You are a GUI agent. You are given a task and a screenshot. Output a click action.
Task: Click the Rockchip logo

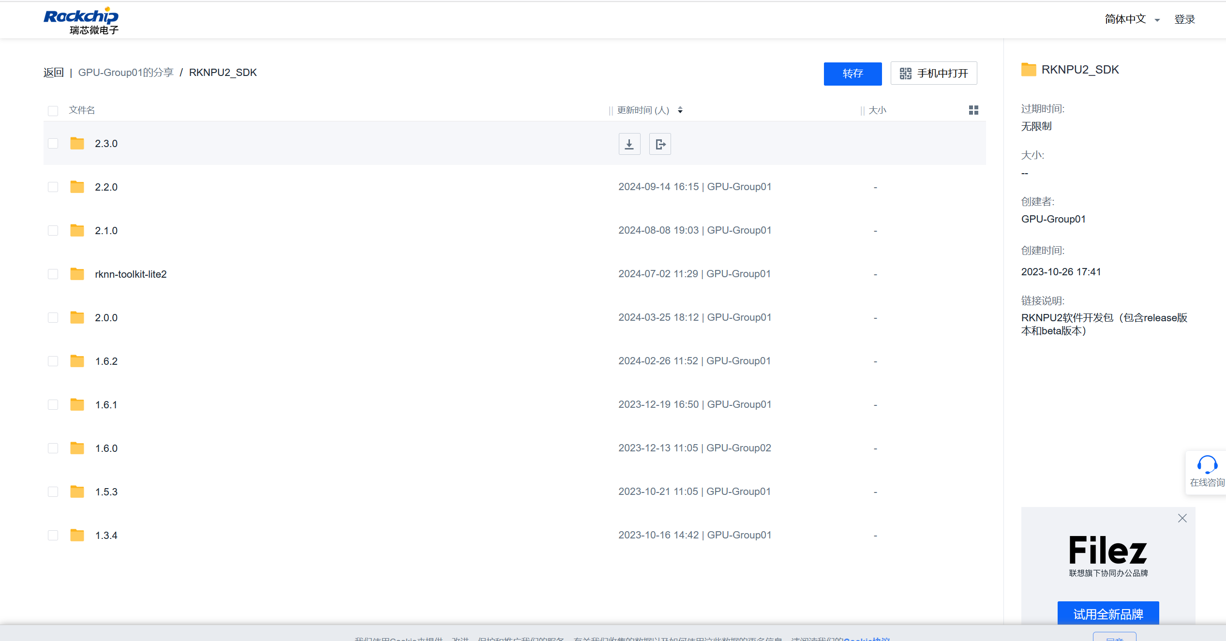(81, 21)
